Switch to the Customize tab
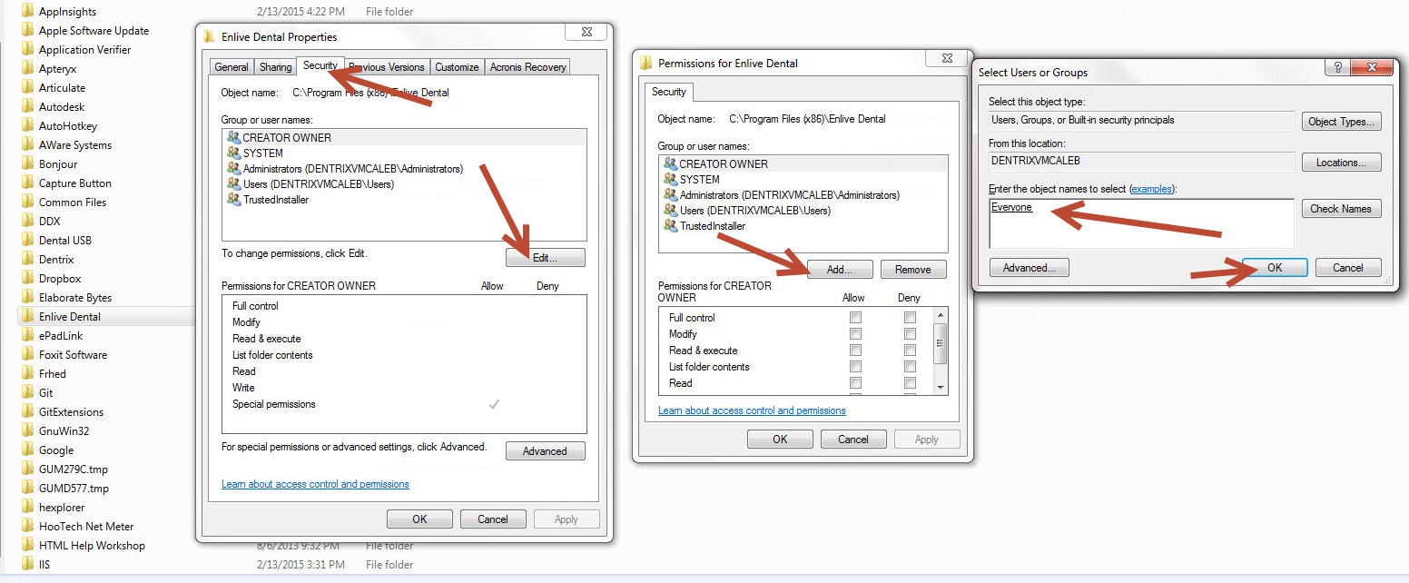Screen dimensions: 1409x583 click(x=457, y=67)
